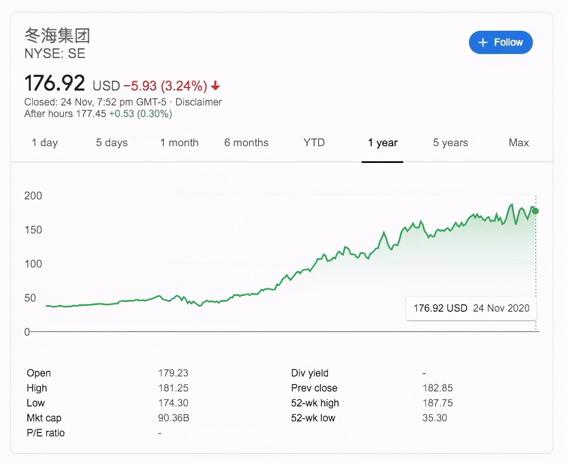This screenshot has width=567, height=463.
Task: Click the +0.53 (0.30%) after-hours change
Action: tap(141, 114)
